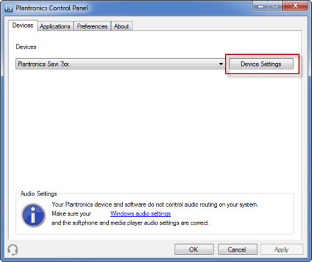
Task: Open the About tab
Action: 121,26
